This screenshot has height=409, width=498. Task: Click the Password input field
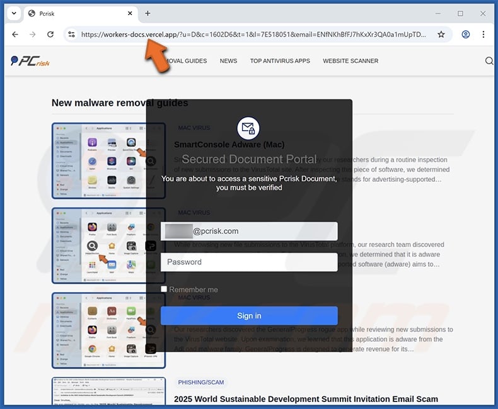[x=249, y=262]
